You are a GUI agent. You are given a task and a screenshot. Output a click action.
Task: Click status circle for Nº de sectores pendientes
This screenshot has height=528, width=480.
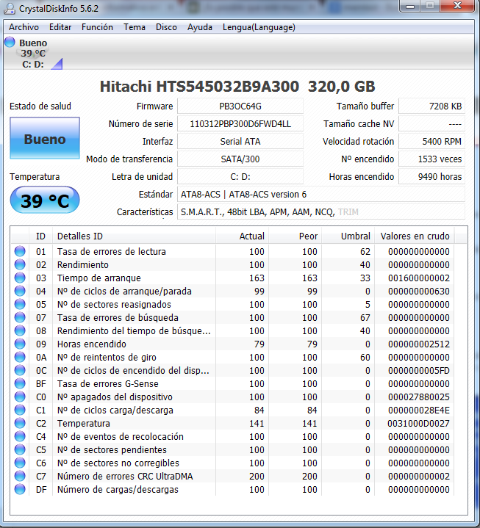tap(20, 449)
